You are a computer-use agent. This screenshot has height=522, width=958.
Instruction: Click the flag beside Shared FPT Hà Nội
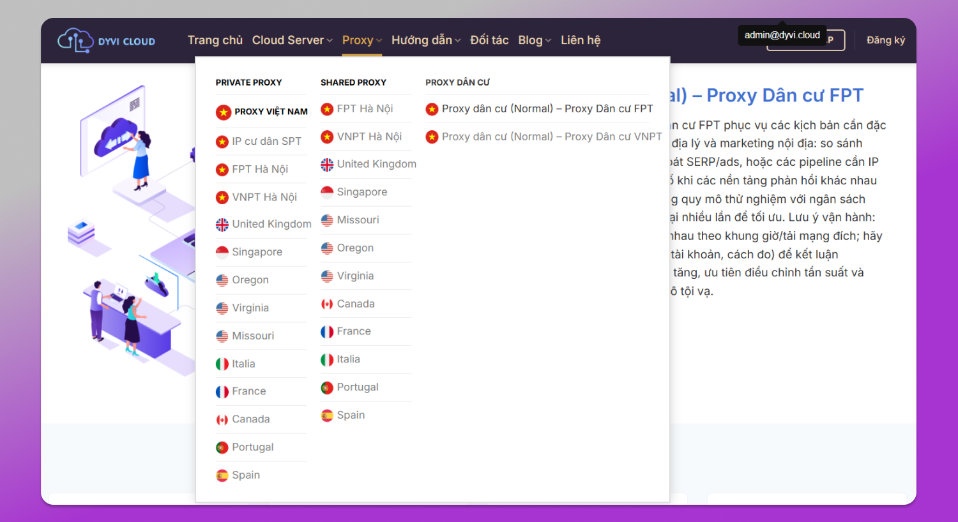[327, 109]
